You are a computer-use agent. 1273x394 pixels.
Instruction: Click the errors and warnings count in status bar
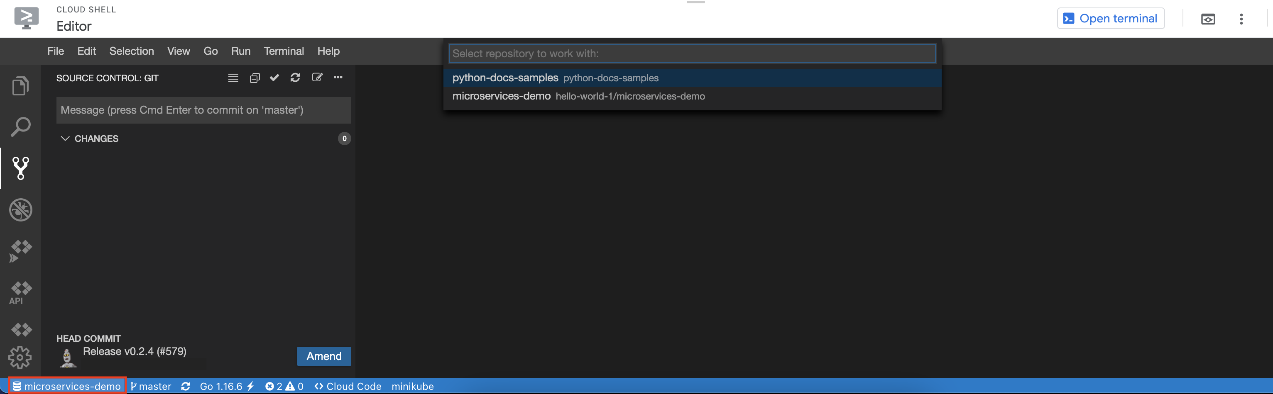(x=284, y=386)
